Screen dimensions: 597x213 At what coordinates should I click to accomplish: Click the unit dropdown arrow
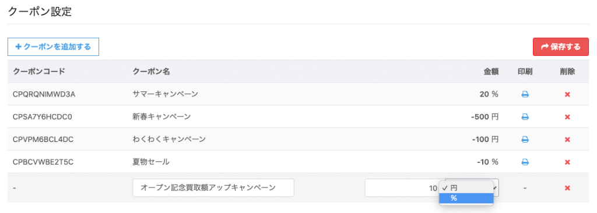pyautogui.click(x=494, y=188)
